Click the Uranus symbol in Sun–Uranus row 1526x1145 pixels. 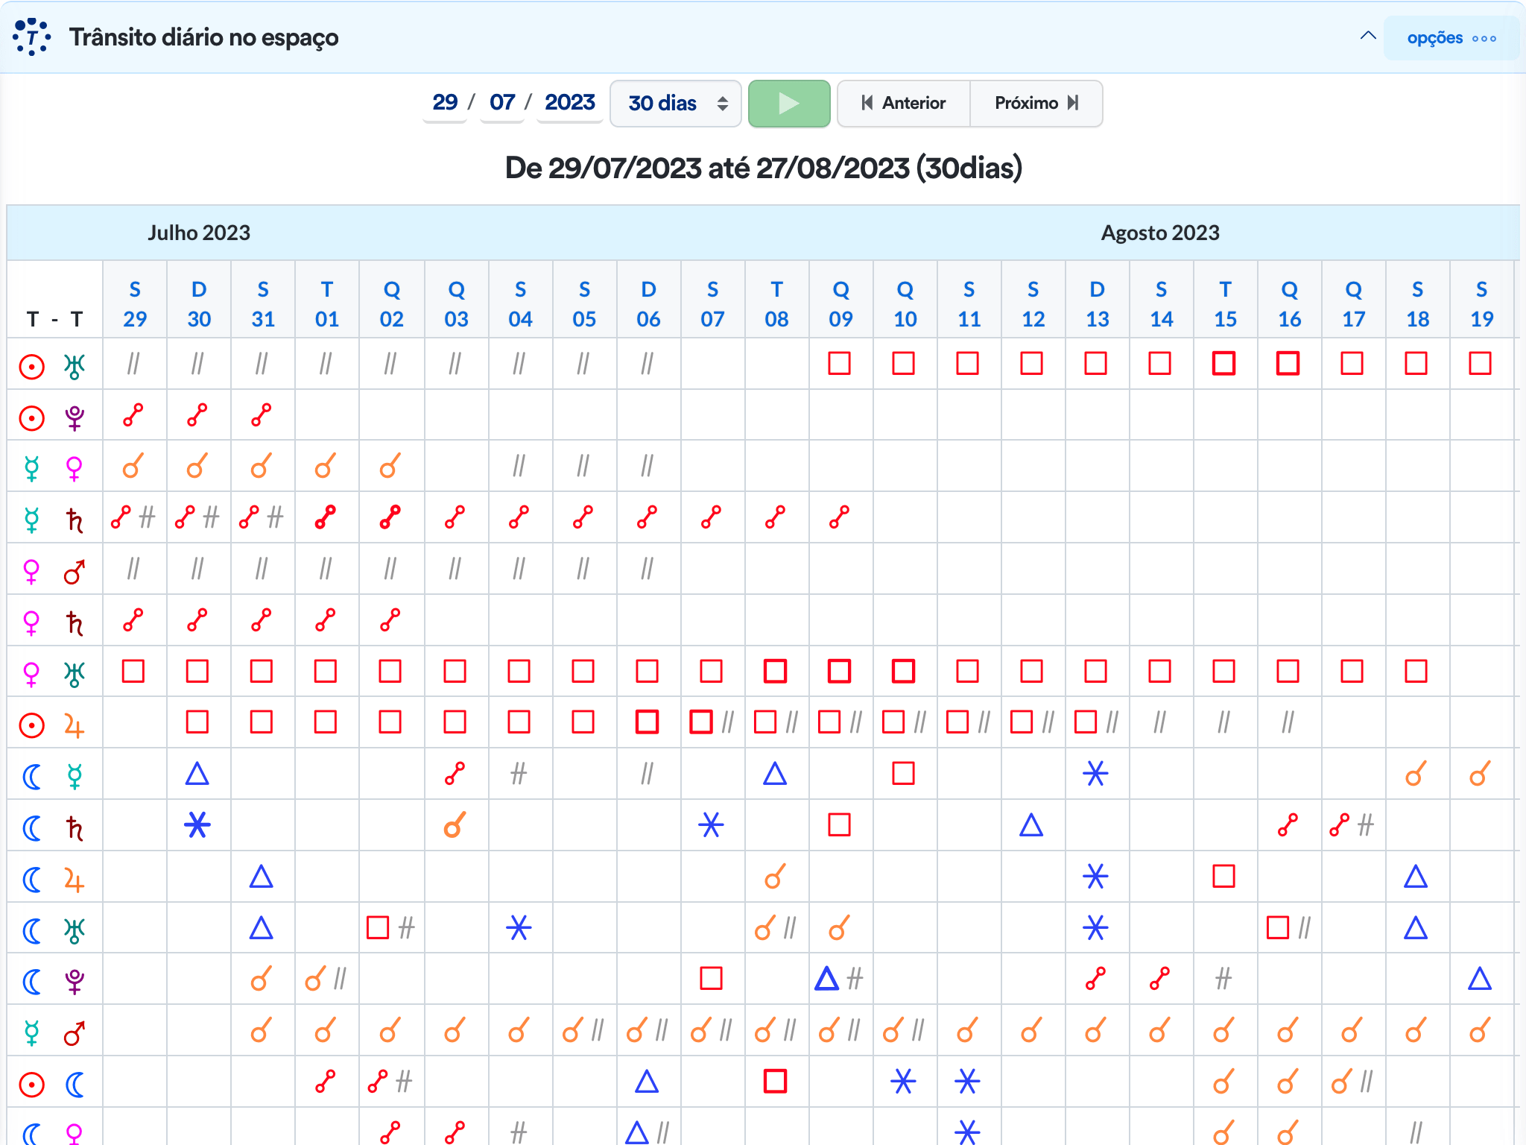(75, 366)
